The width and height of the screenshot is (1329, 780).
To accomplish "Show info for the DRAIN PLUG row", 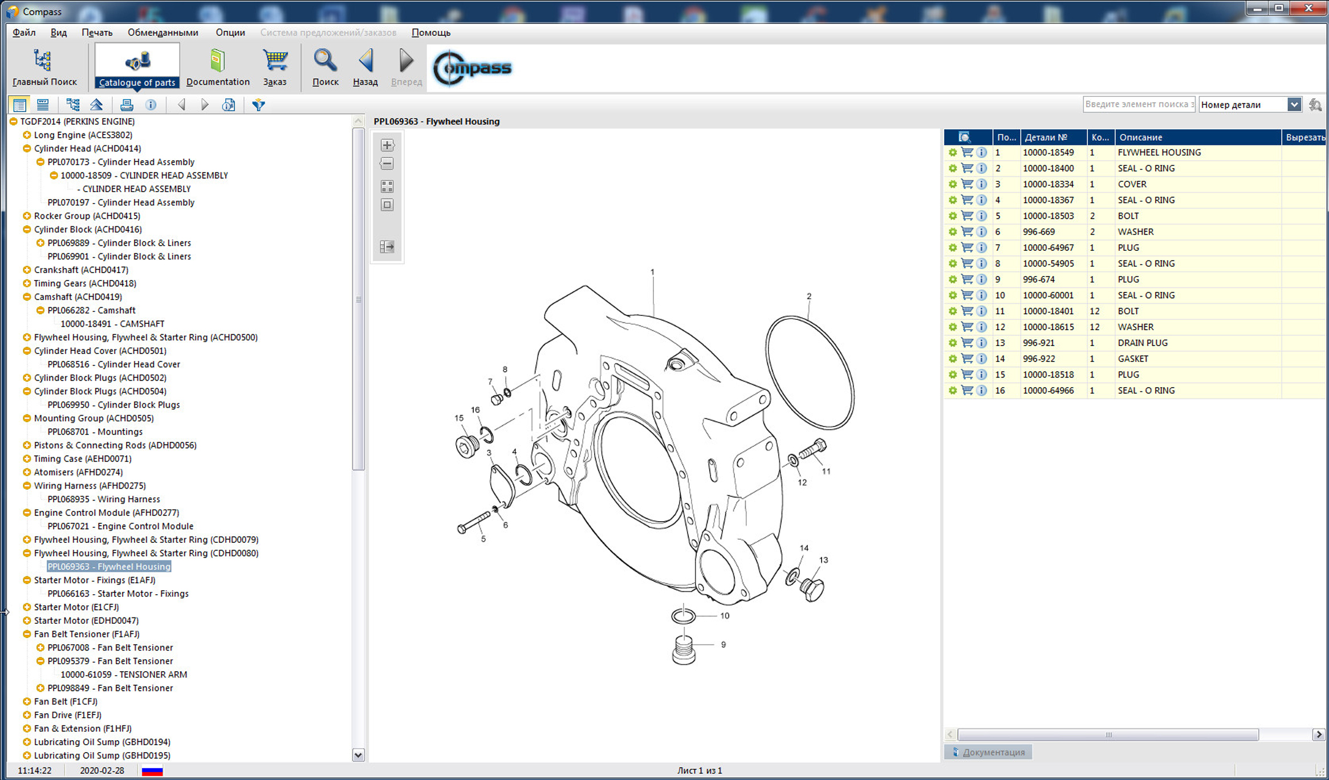I will (x=981, y=343).
